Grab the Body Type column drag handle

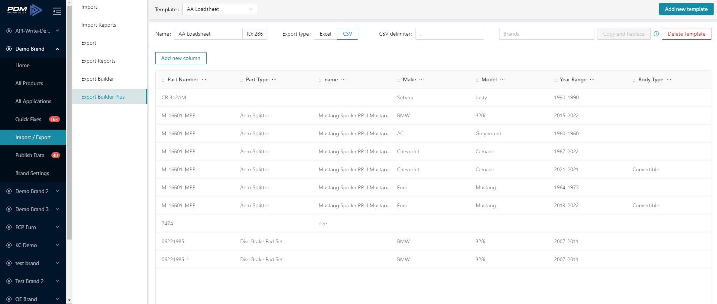click(634, 80)
